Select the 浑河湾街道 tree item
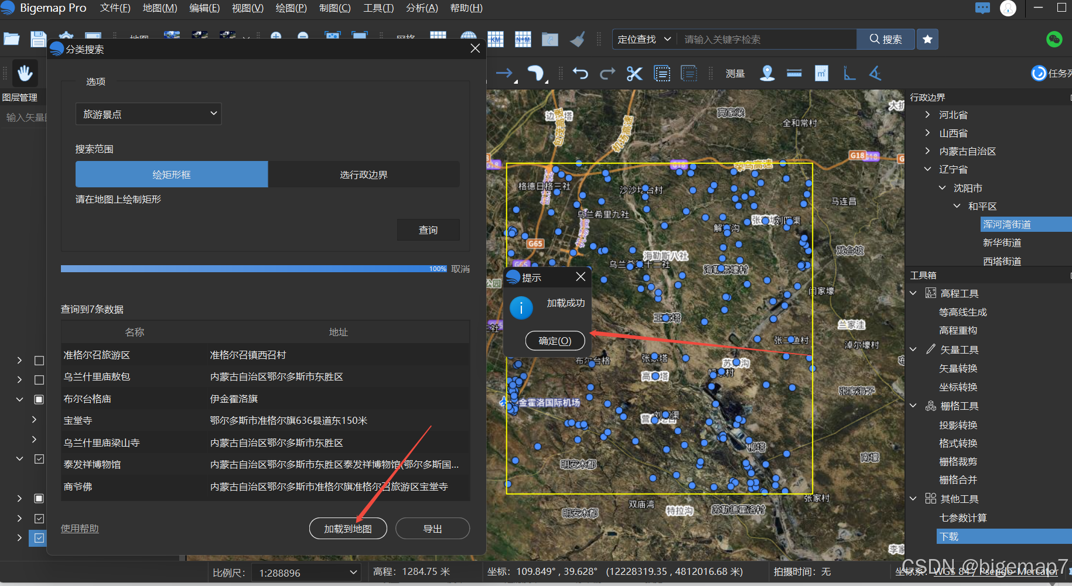 [1007, 224]
